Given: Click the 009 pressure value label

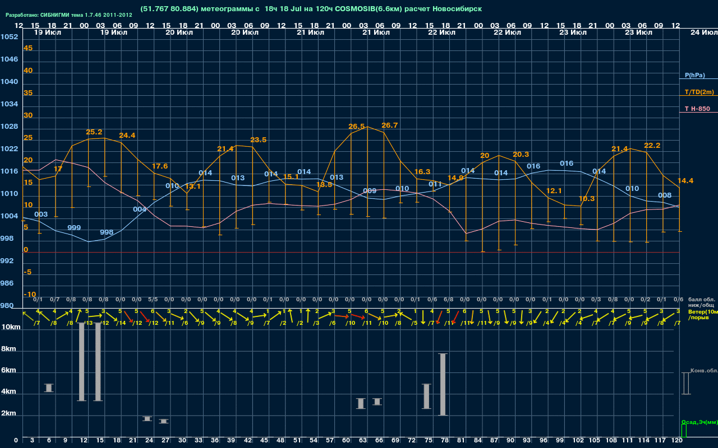Looking at the screenshot, I should click(370, 191).
